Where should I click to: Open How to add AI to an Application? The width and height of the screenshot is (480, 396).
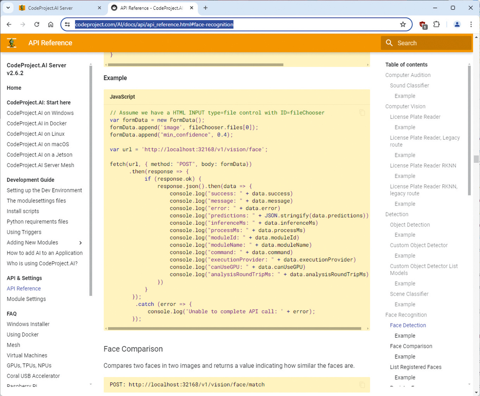(x=45, y=253)
